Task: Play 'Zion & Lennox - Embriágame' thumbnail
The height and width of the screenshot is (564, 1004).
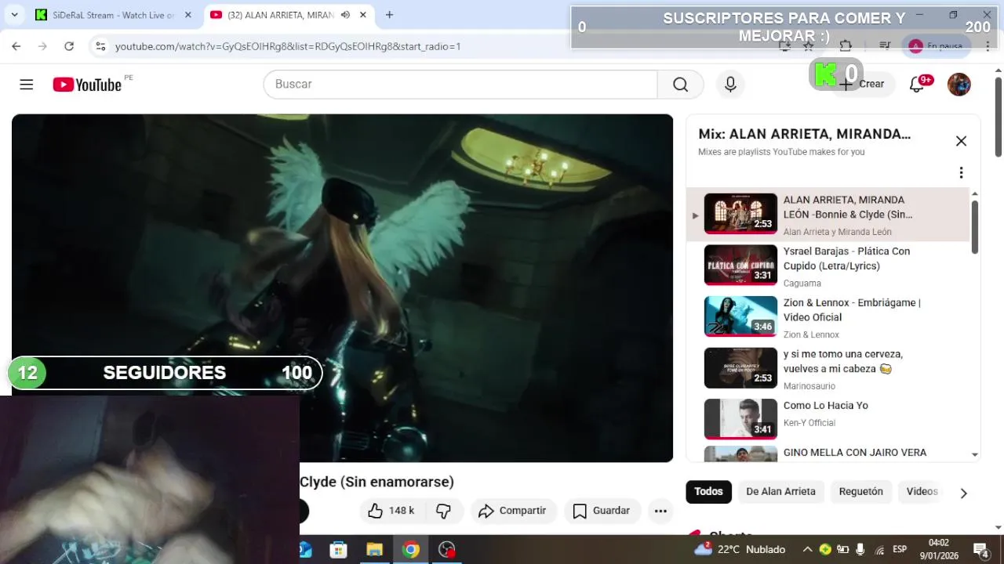Action: (740, 316)
